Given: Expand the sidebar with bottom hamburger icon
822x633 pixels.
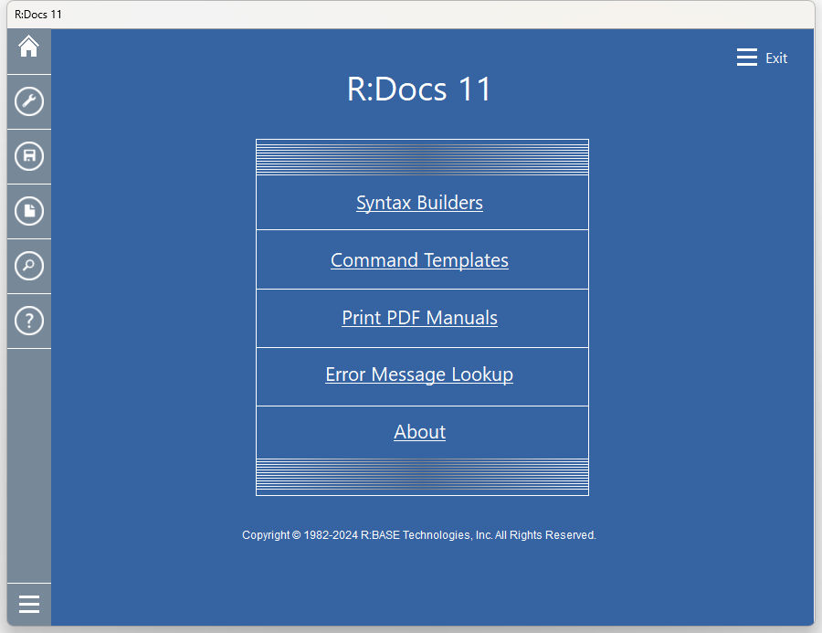Looking at the screenshot, I should point(29,604).
